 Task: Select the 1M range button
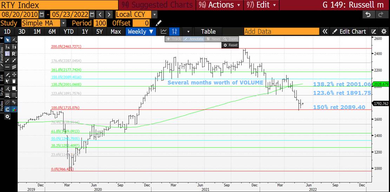click(x=37, y=32)
